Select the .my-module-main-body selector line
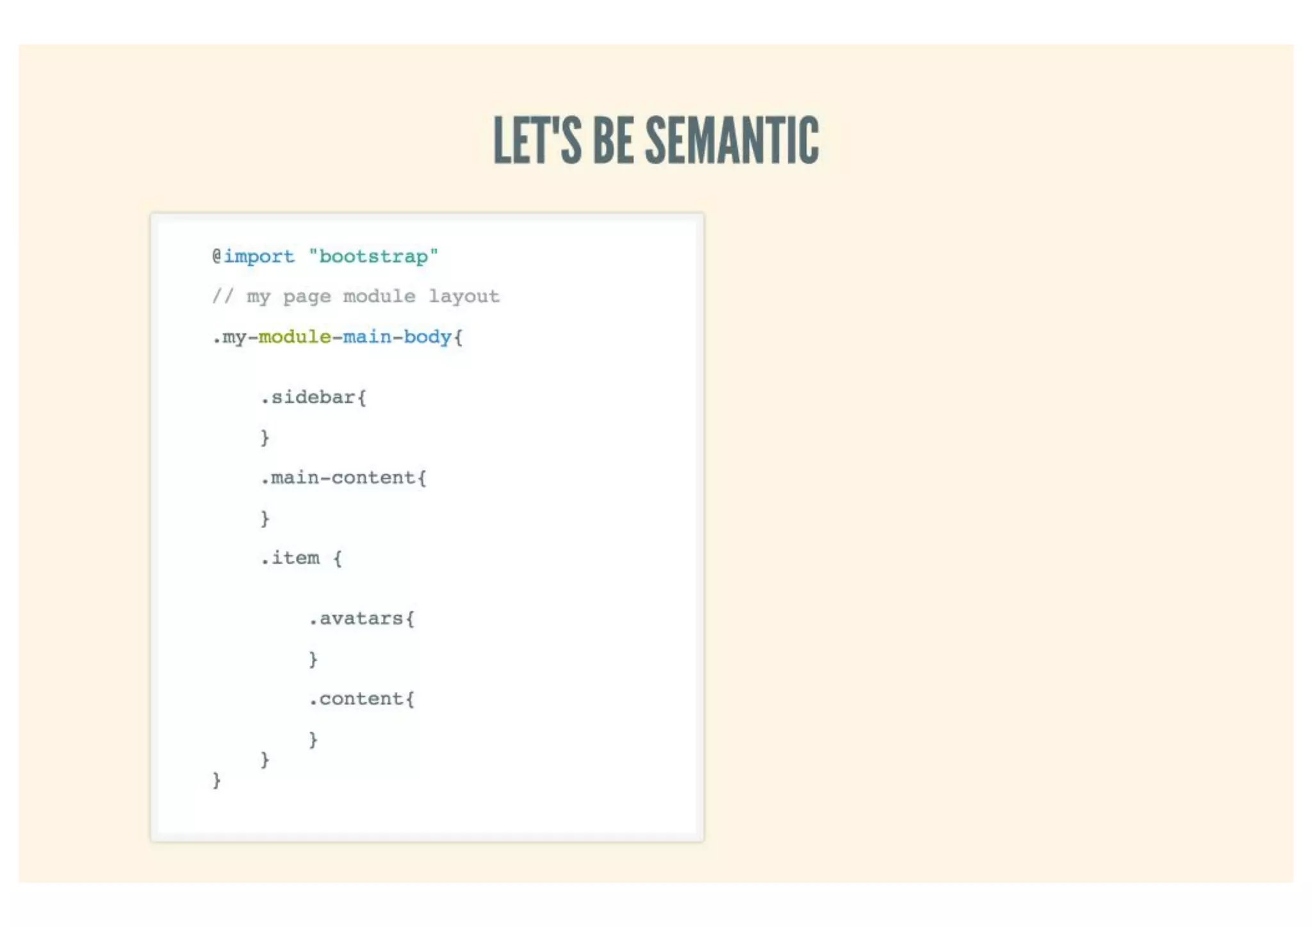The image size is (1312, 927). coord(337,337)
